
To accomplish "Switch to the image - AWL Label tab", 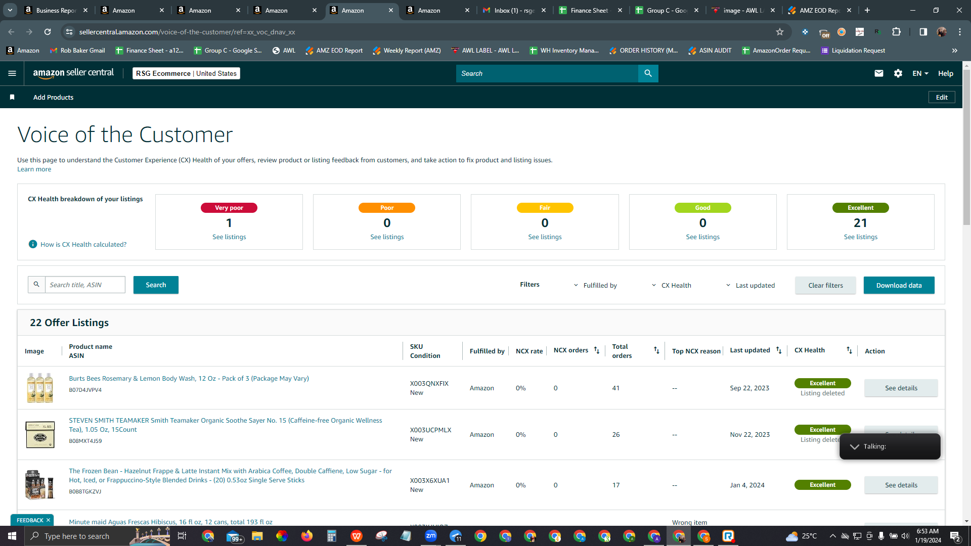I will [x=743, y=10].
